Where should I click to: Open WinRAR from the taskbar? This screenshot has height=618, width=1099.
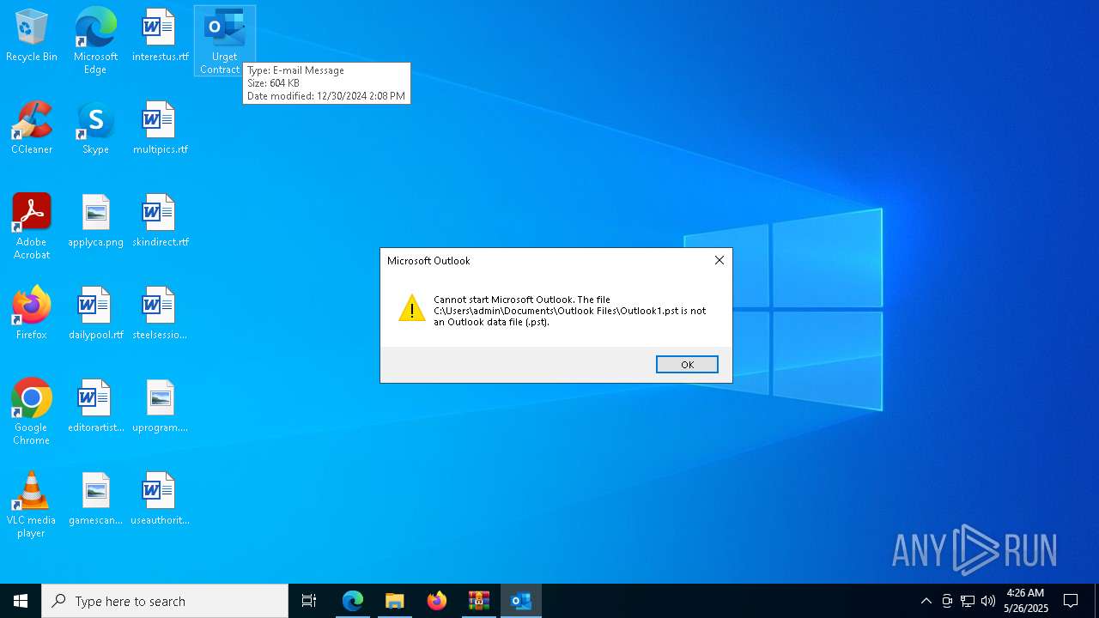[479, 601]
